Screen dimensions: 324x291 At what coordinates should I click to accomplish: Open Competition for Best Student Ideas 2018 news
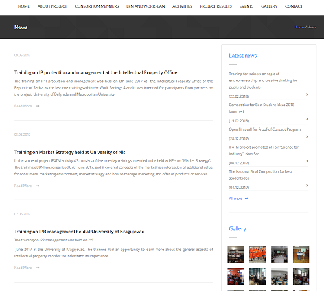pyautogui.click(x=262, y=108)
